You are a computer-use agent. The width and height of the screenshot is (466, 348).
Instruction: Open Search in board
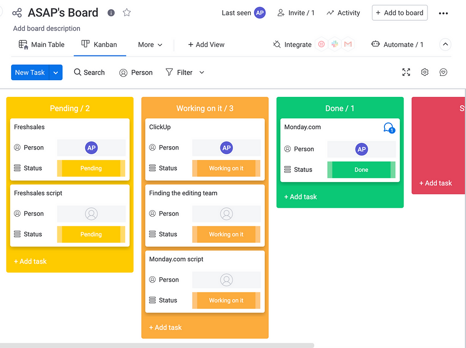tap(89, 73)
